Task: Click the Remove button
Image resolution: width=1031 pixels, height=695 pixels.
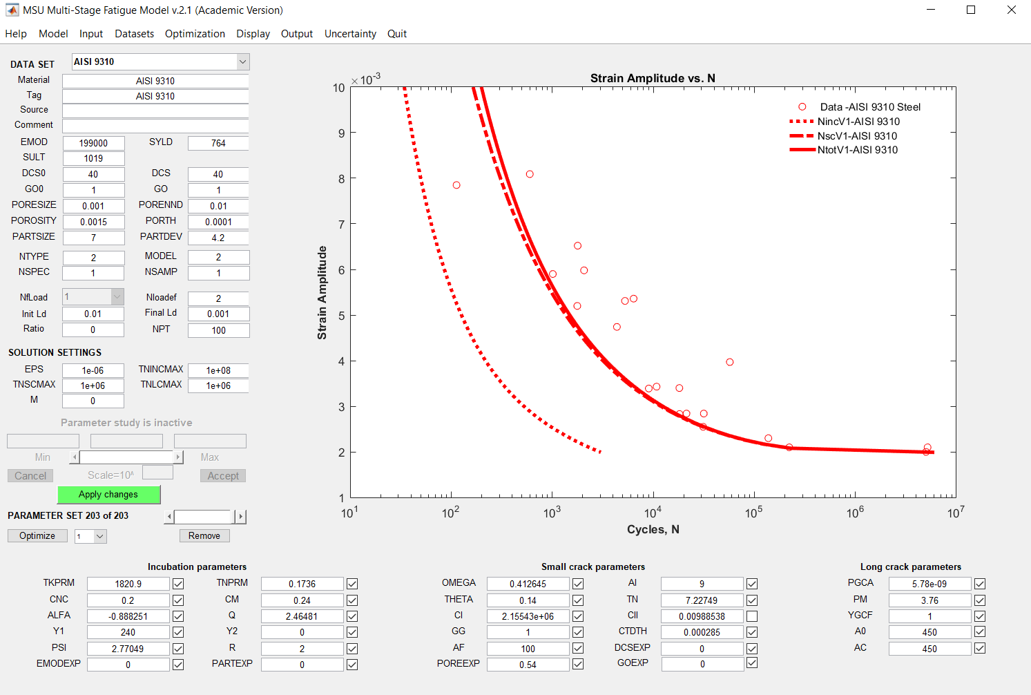Action: coord(204,536)
